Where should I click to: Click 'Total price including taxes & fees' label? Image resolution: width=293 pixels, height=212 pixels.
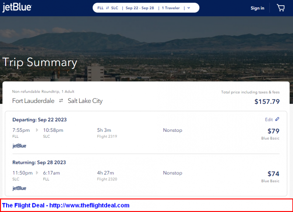[251, 92]
